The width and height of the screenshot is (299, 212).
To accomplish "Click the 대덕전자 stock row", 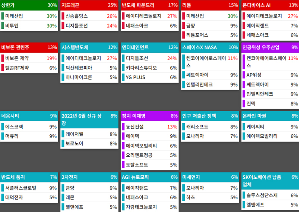I will tap(29, 197).
